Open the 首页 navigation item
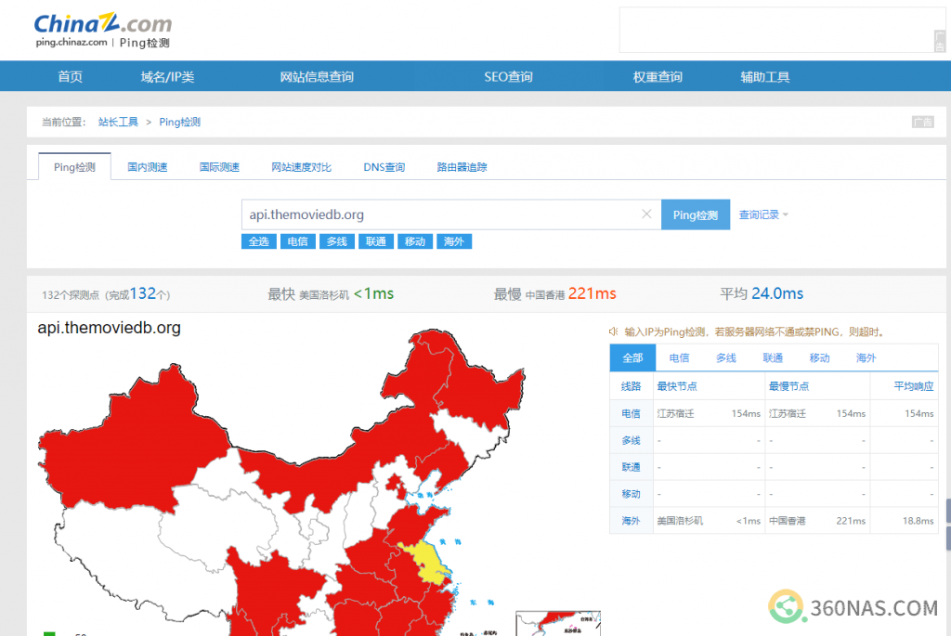Image resolution: width=951 pixels, height=636 pixels. (x=70, y=77)
